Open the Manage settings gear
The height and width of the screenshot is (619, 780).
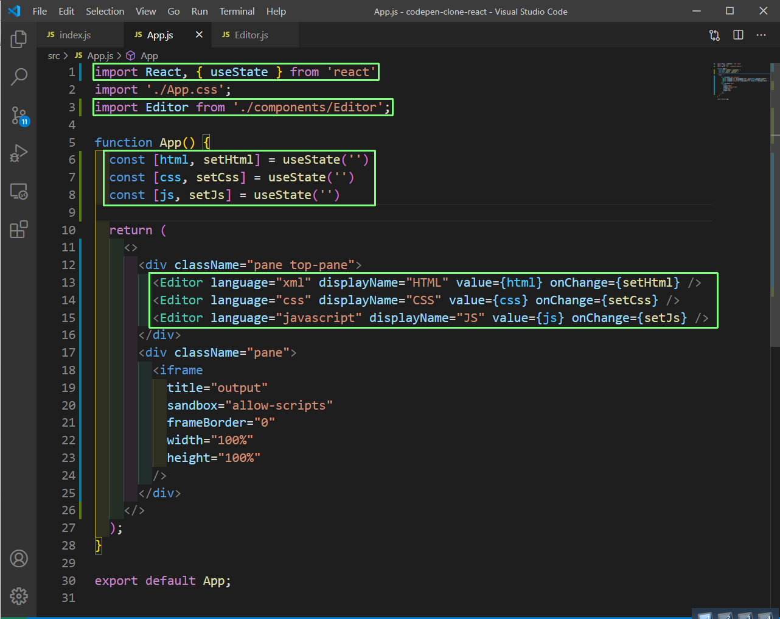19,596
